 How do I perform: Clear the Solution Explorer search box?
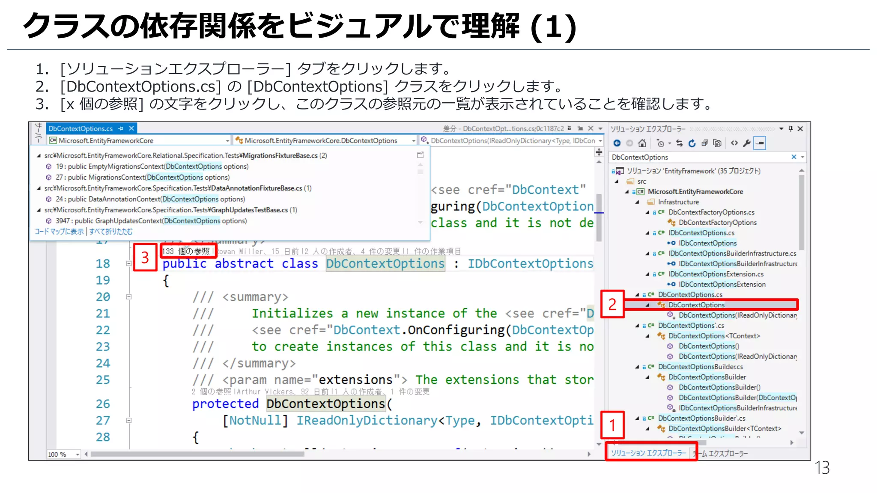click(x=793, y=157)
